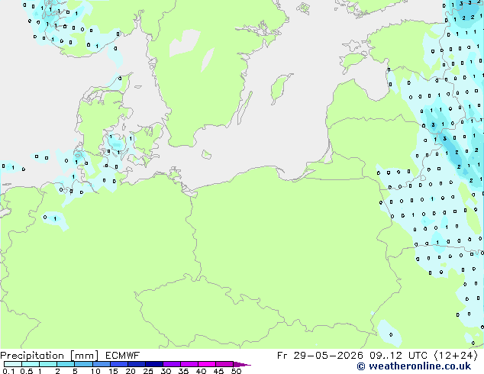
Task: Click the day abbreviation "Fr"
Action: [282, 356]
